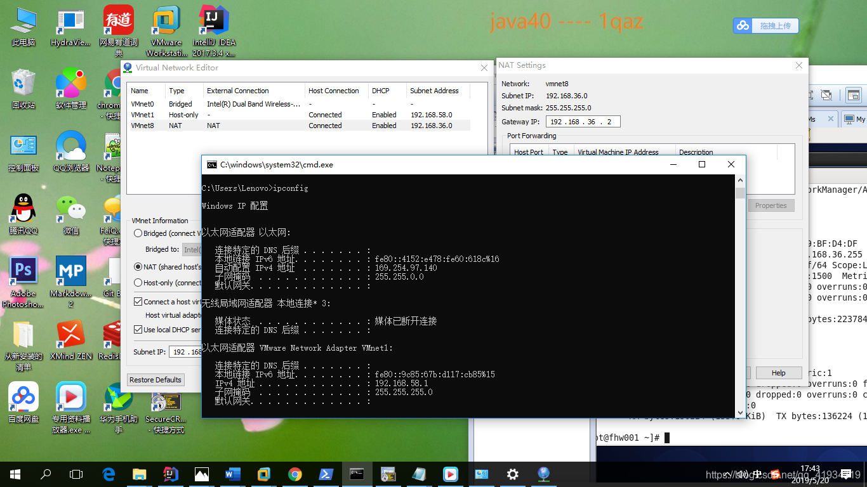Click the cmd.exe title bar icon
867x487 pixels.
212,164
